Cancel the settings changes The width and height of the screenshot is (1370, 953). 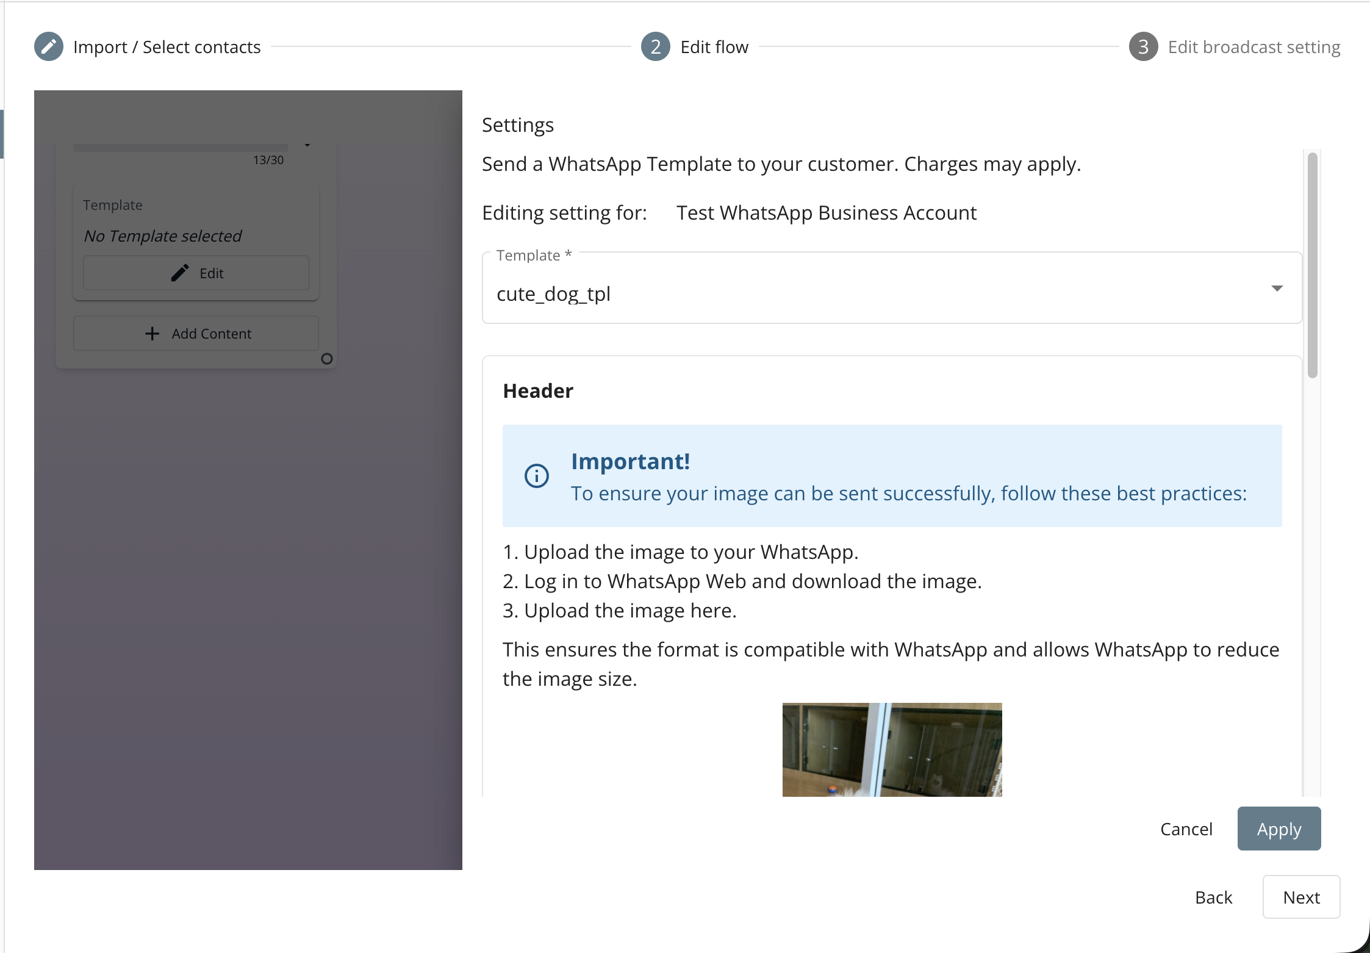(x=1186, y=829)
